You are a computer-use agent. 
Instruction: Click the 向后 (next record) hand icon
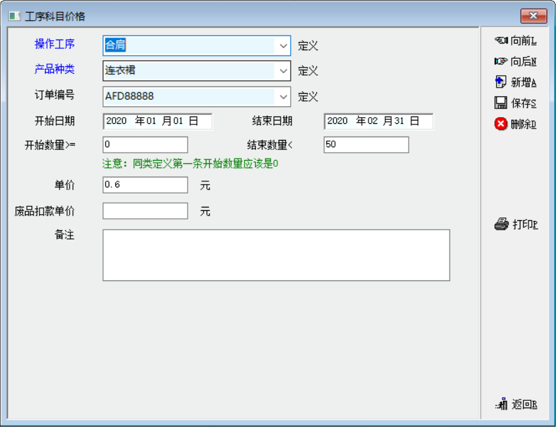coord(501,62)
